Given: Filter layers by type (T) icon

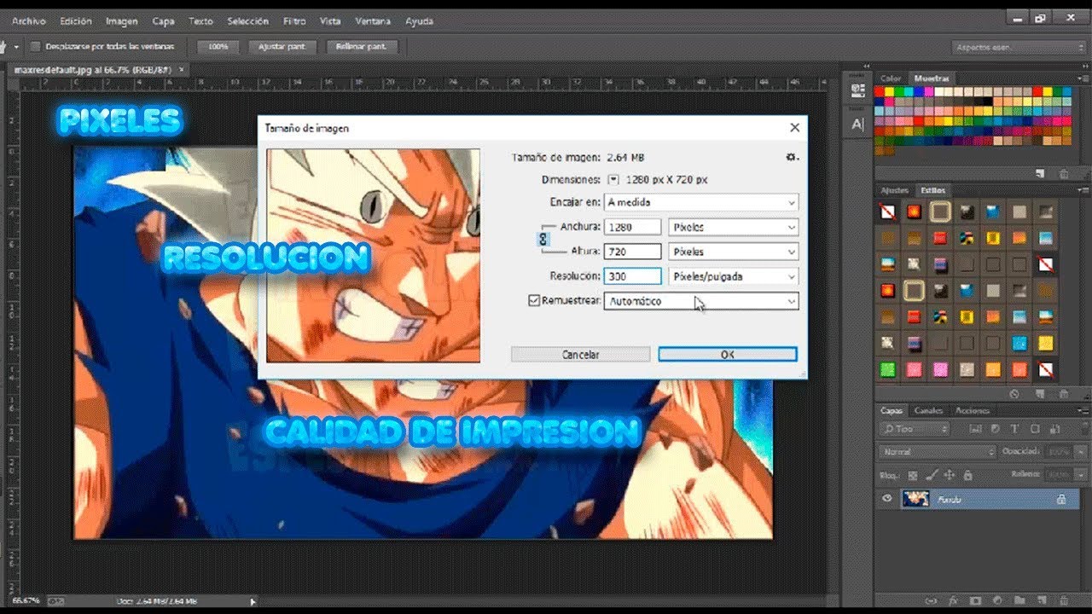Looking at the screenshot, I should click(x=1014, y=429).
